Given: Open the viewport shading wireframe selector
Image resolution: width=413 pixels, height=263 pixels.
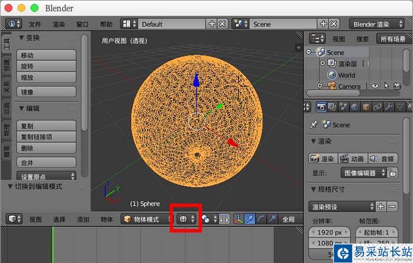Looking at the screenshot, I should (x=186, y=219).
